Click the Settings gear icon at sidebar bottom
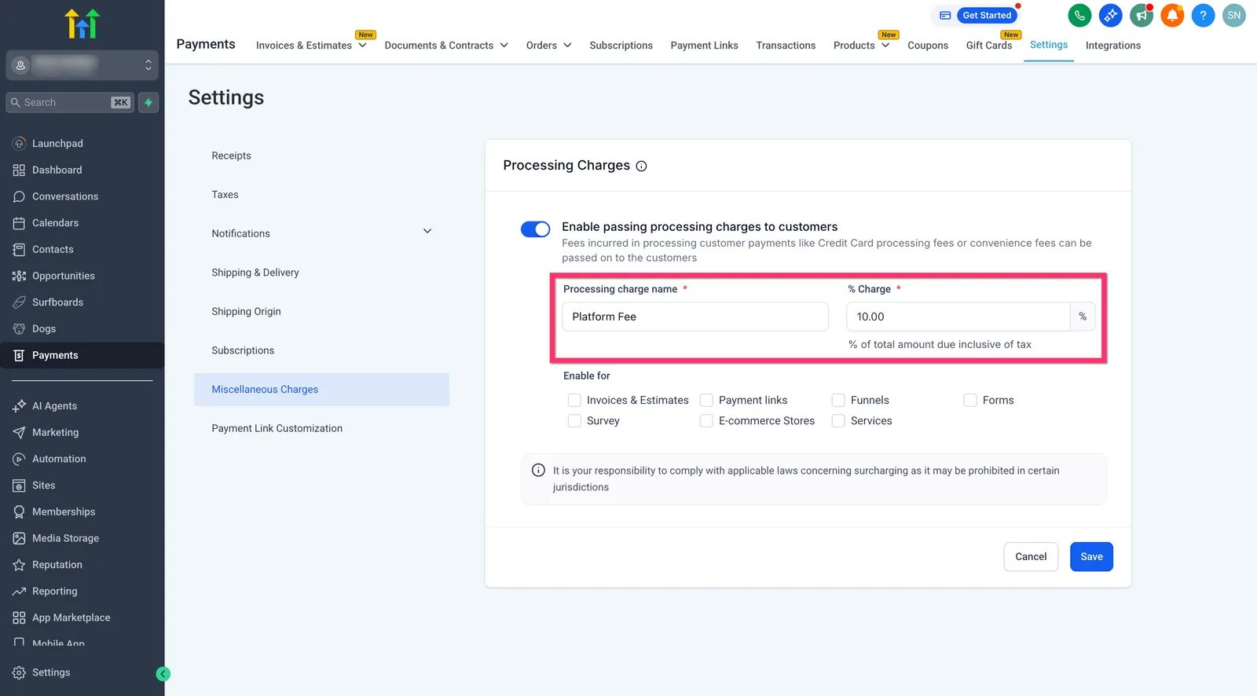 coord(19,672)
